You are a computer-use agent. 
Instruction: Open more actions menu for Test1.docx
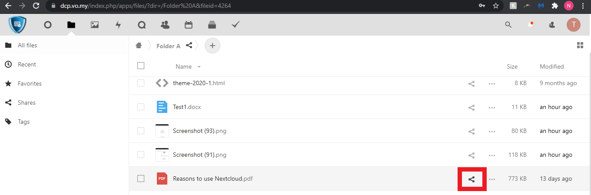492,107
